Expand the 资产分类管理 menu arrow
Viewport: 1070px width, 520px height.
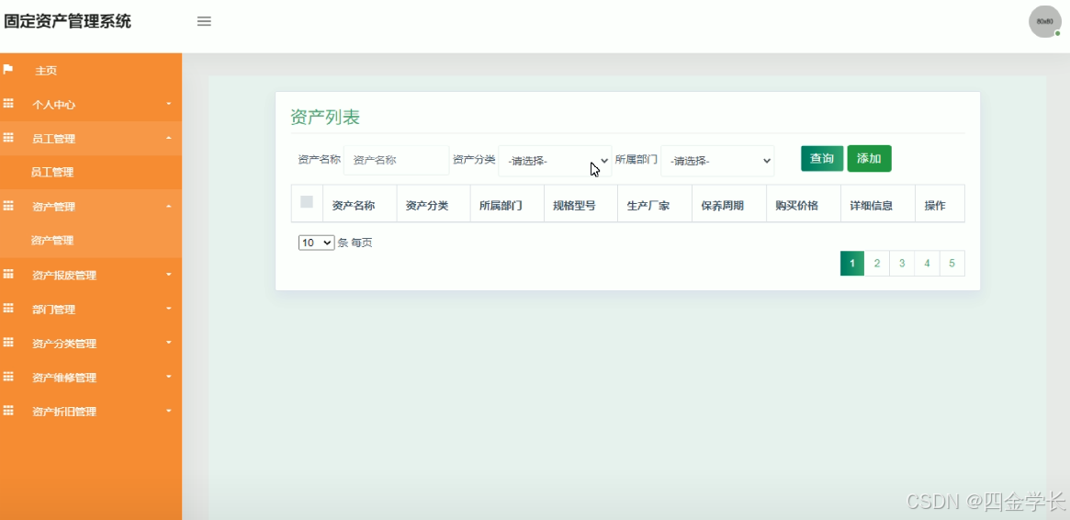point(169,343)
